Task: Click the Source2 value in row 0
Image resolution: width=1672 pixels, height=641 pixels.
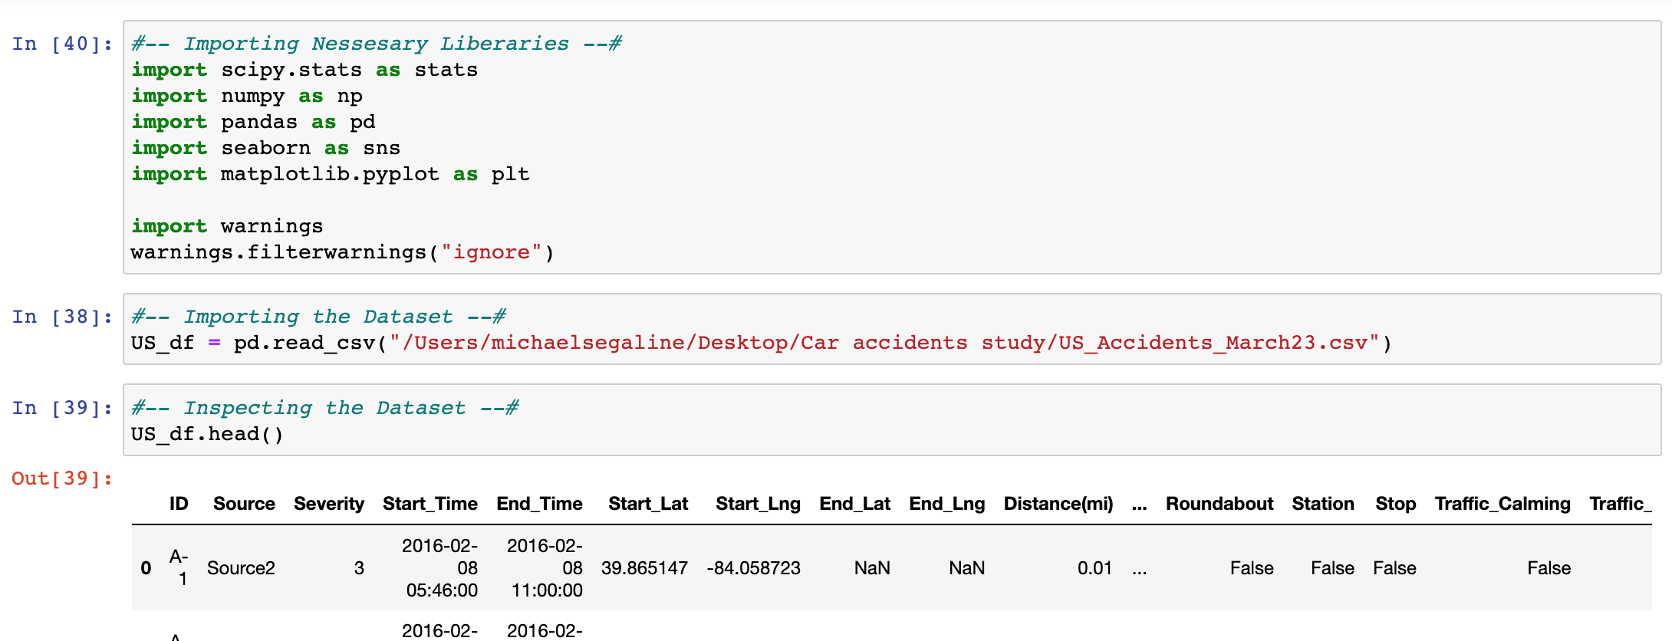Action: [x=241, y=568]
